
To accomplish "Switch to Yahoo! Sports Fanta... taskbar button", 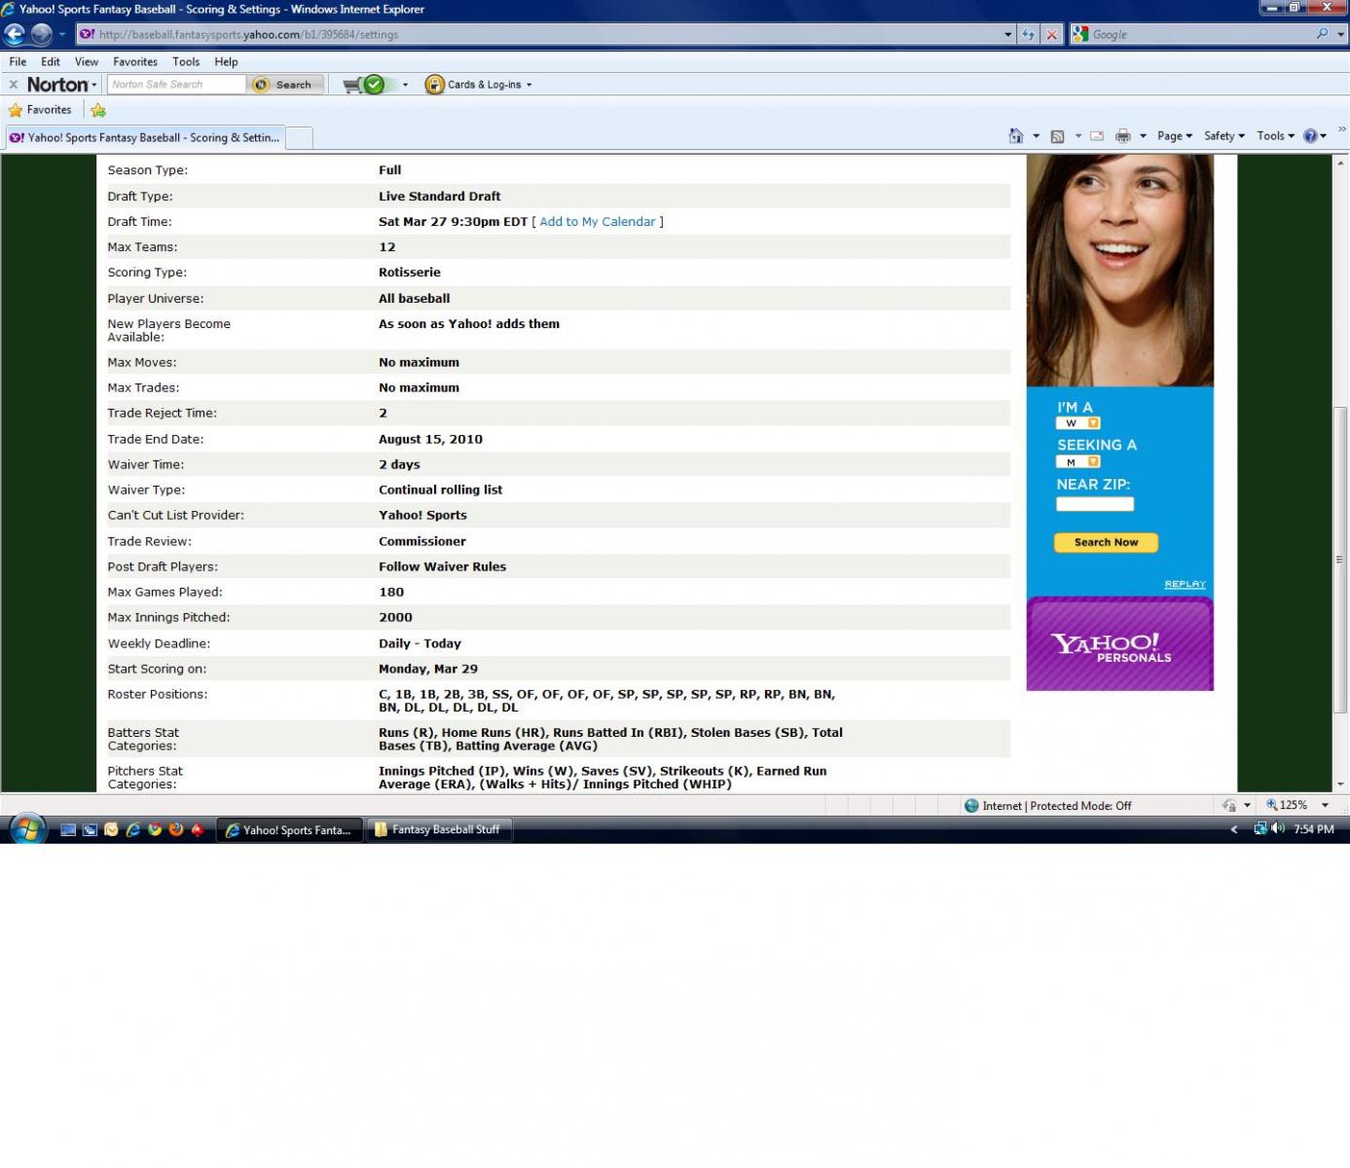I will coord(289,830).
